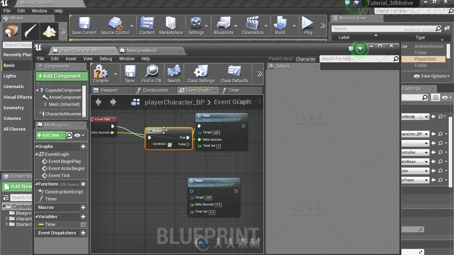454x255 pixels.
Task: Open the Window menu in main editor
Action: pyautogui.click(x=39, y=11)
